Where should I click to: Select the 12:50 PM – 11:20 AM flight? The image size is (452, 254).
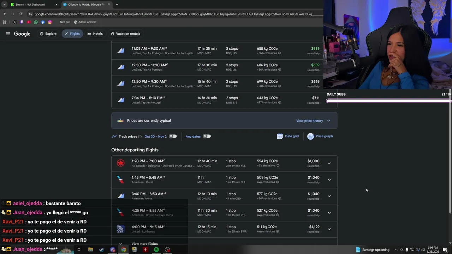(x=224, y=67)
